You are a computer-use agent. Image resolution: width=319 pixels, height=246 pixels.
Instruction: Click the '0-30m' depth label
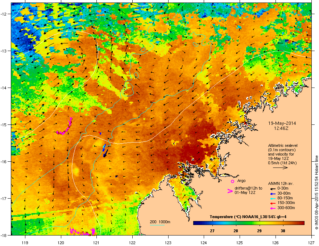click(x=283, y=188)
